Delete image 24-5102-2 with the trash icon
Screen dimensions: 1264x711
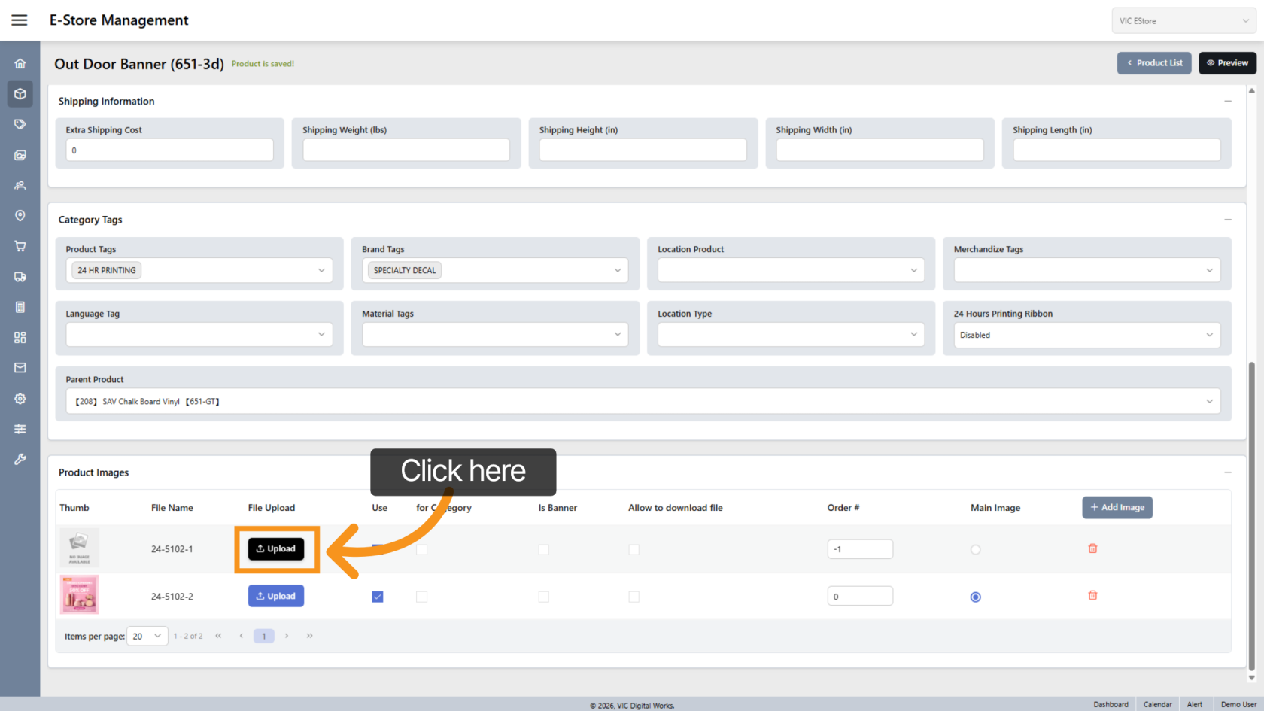click(x=1092, y=595)
